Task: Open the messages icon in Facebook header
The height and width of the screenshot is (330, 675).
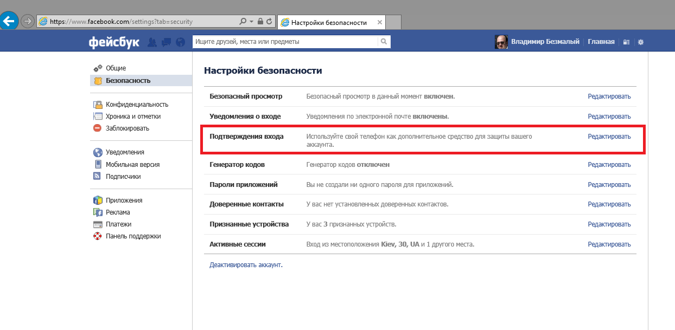Action: click(167, 42)
